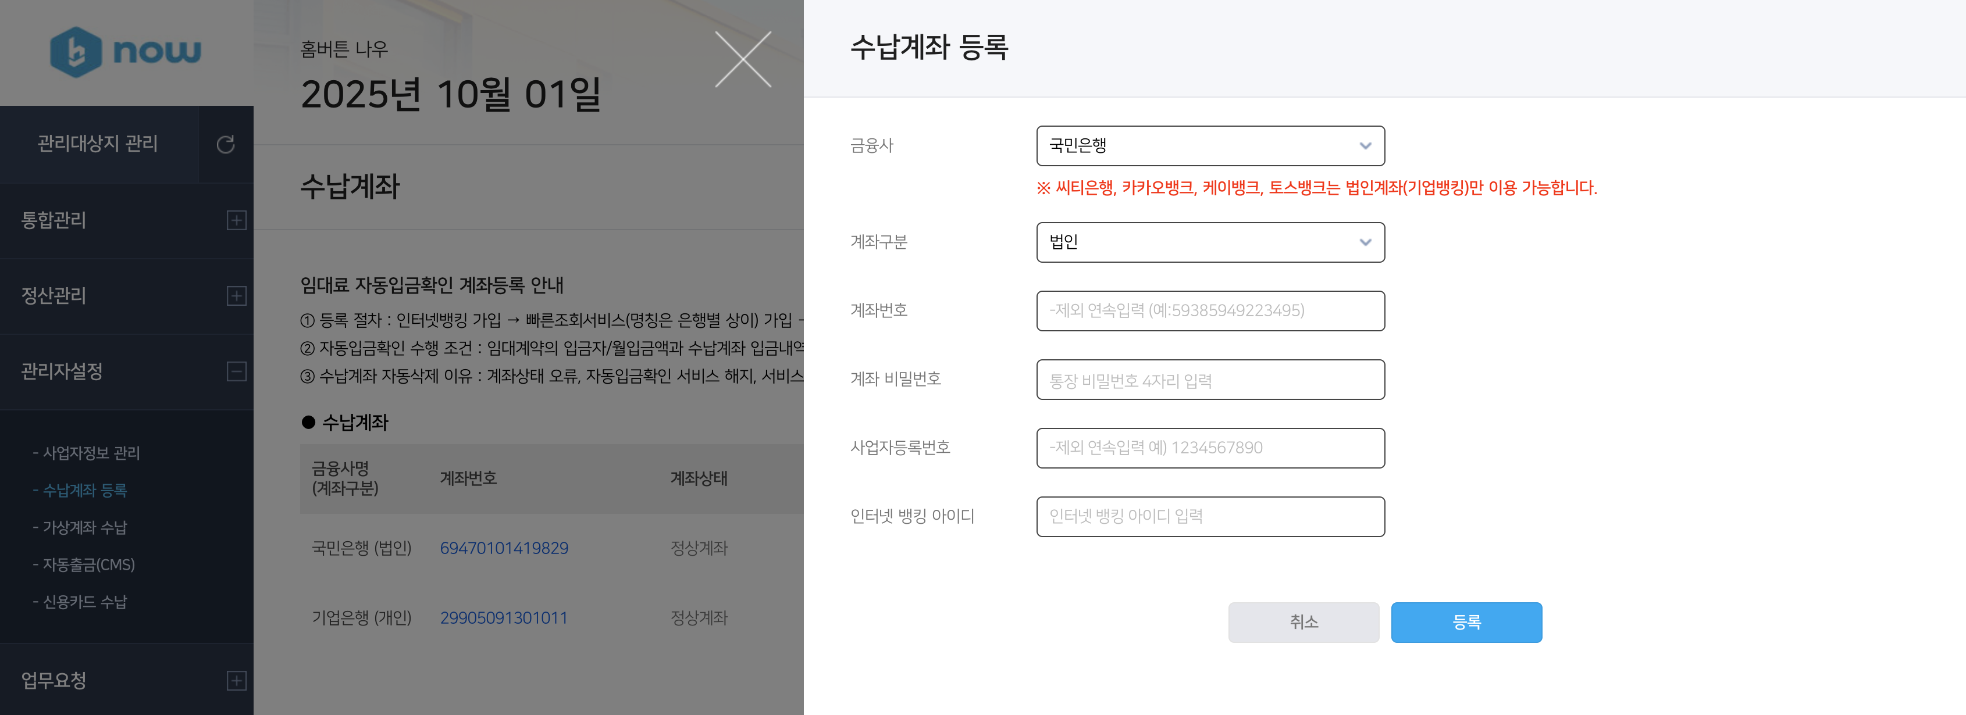Expand the 정산관리 plus icon
The image size is (1966, 715).
(237, 296)
